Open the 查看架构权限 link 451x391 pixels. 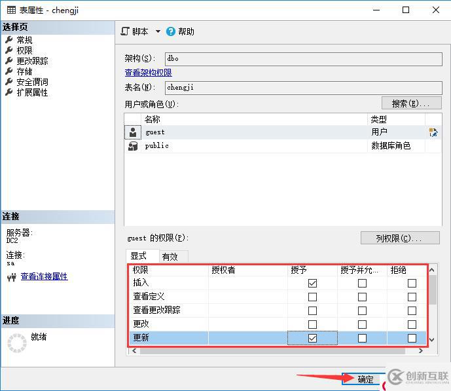pos(148,73)
